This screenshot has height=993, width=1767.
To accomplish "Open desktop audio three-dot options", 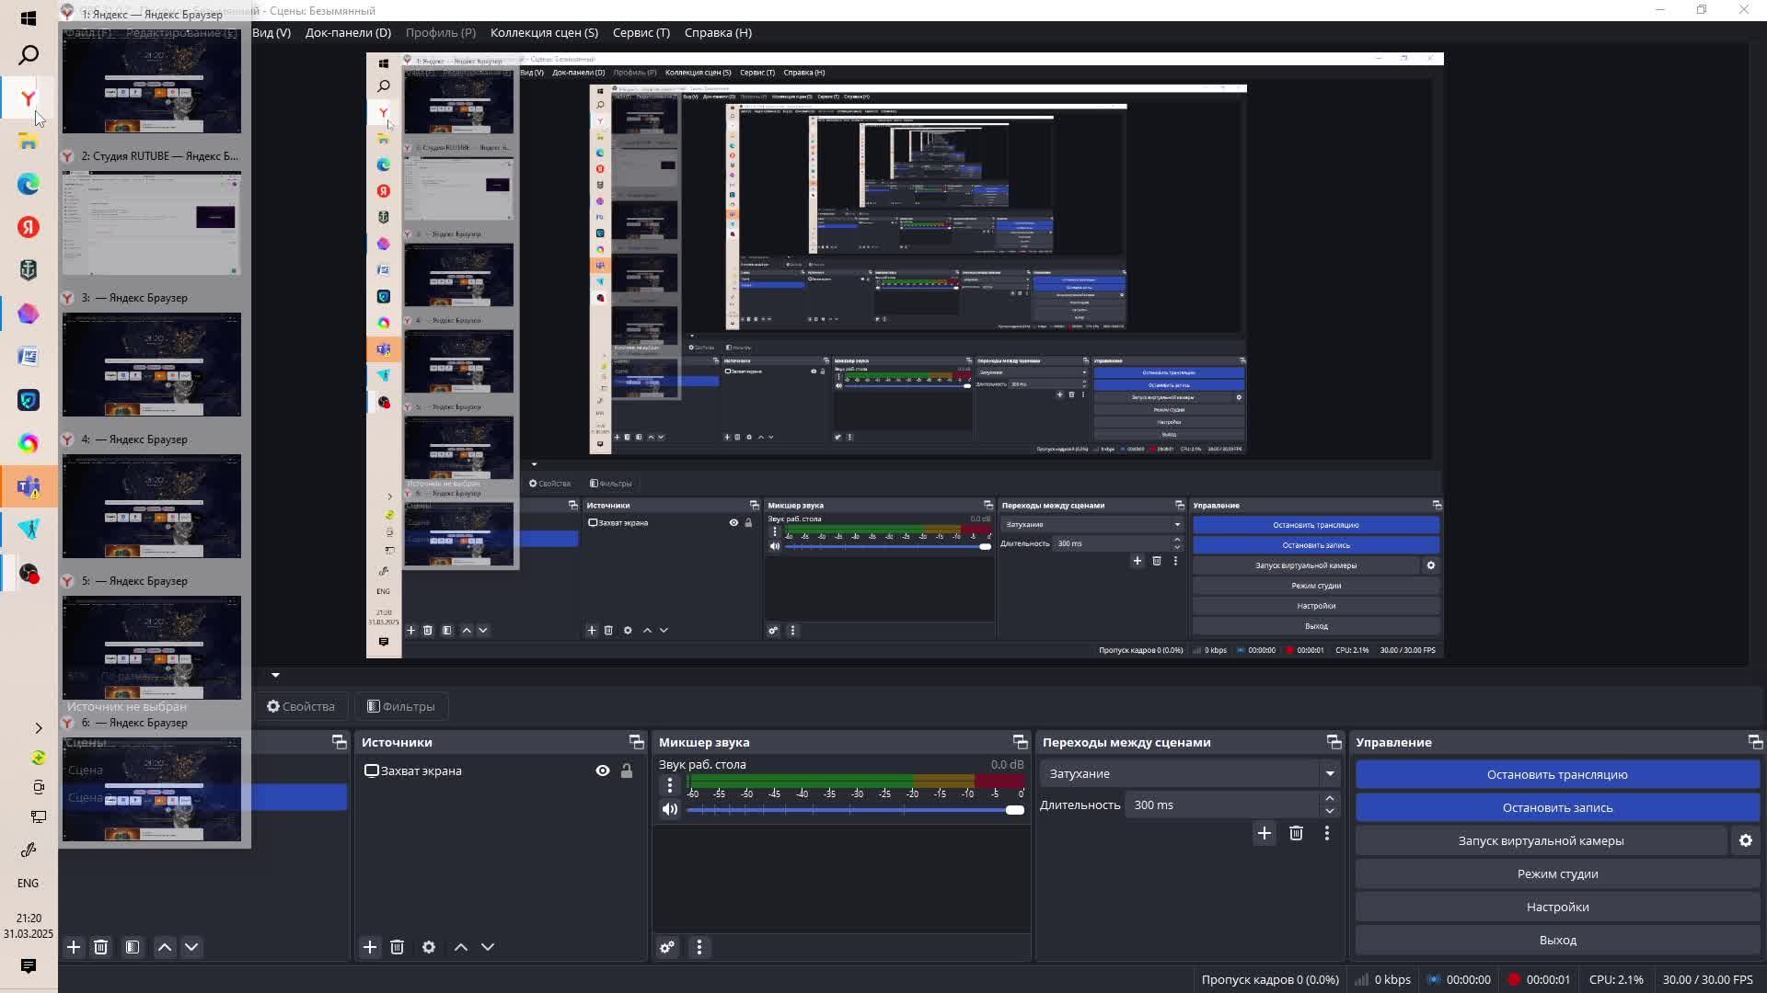I will pyautogui.click(x=670, y=784).
